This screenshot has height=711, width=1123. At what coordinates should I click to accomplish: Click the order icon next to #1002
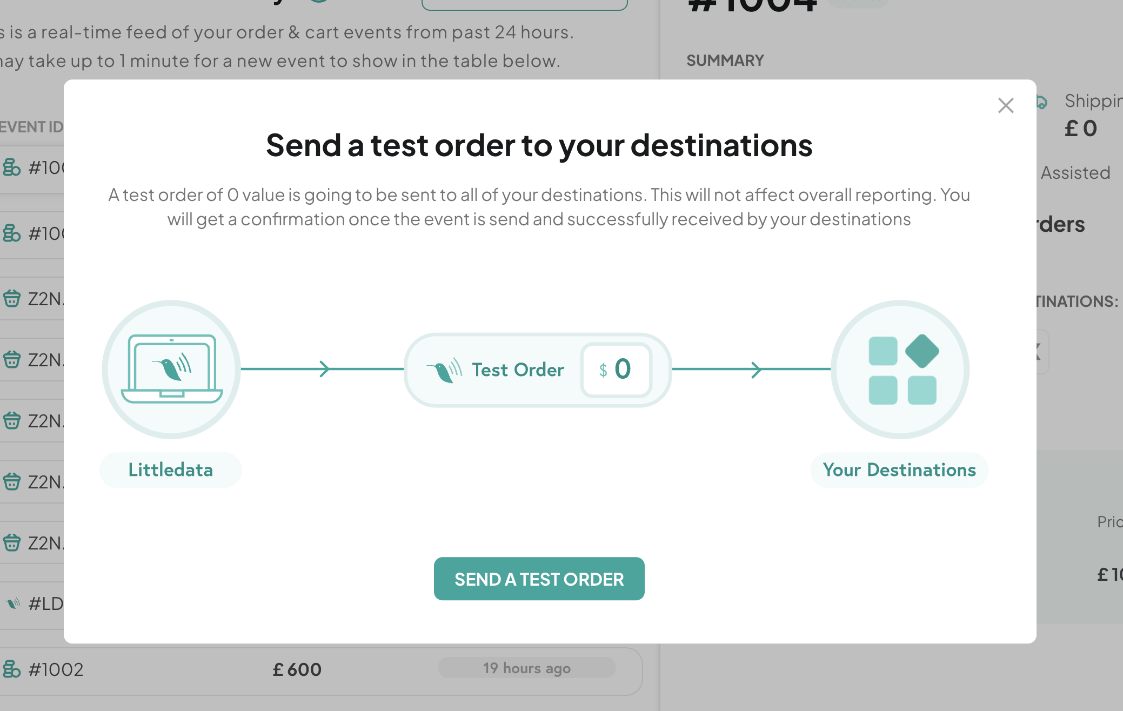pyautogui.click(x=11, y=669)
